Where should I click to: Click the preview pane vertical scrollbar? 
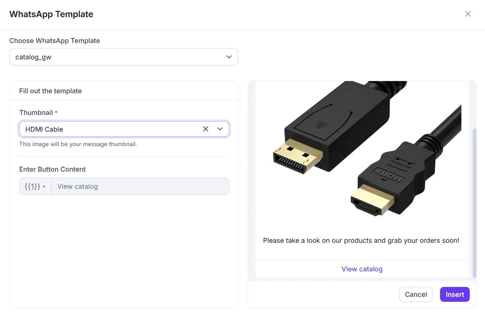click(x=474, y=202)
